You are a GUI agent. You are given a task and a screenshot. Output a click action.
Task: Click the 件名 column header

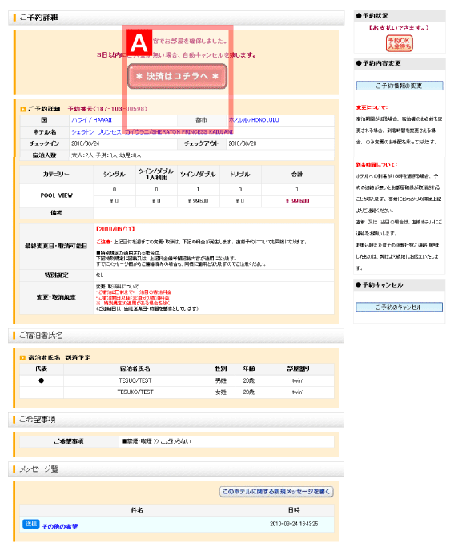coord(137,510)
